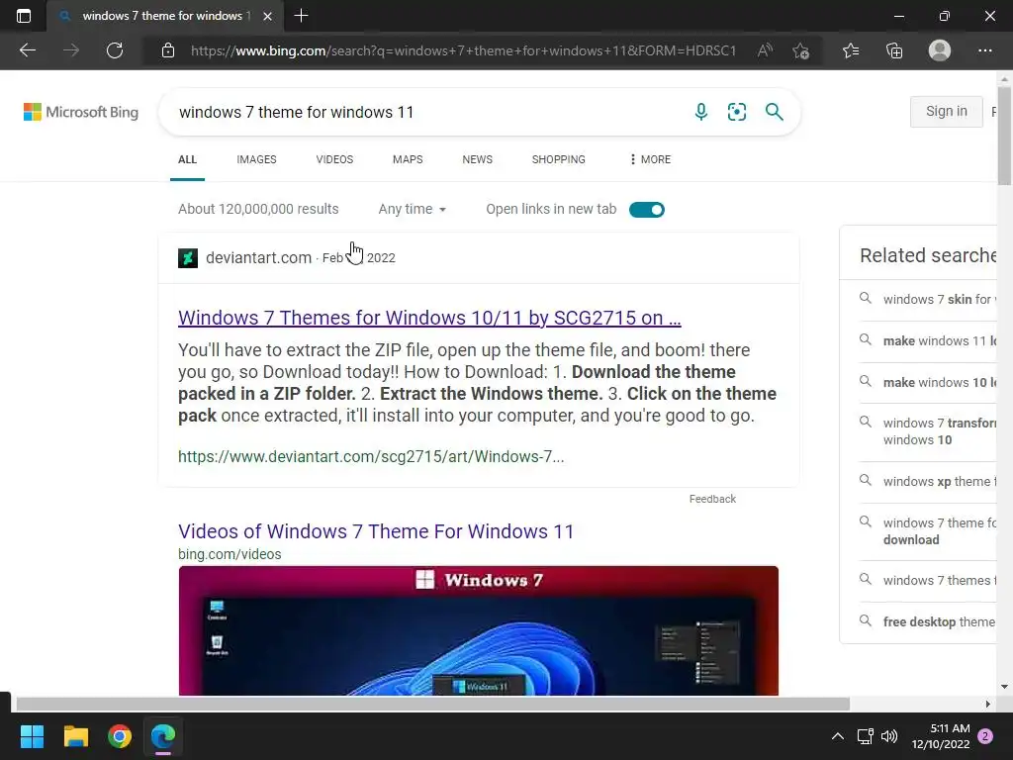
Task: Show hidden system tray icons
Action: pos(837,736)
